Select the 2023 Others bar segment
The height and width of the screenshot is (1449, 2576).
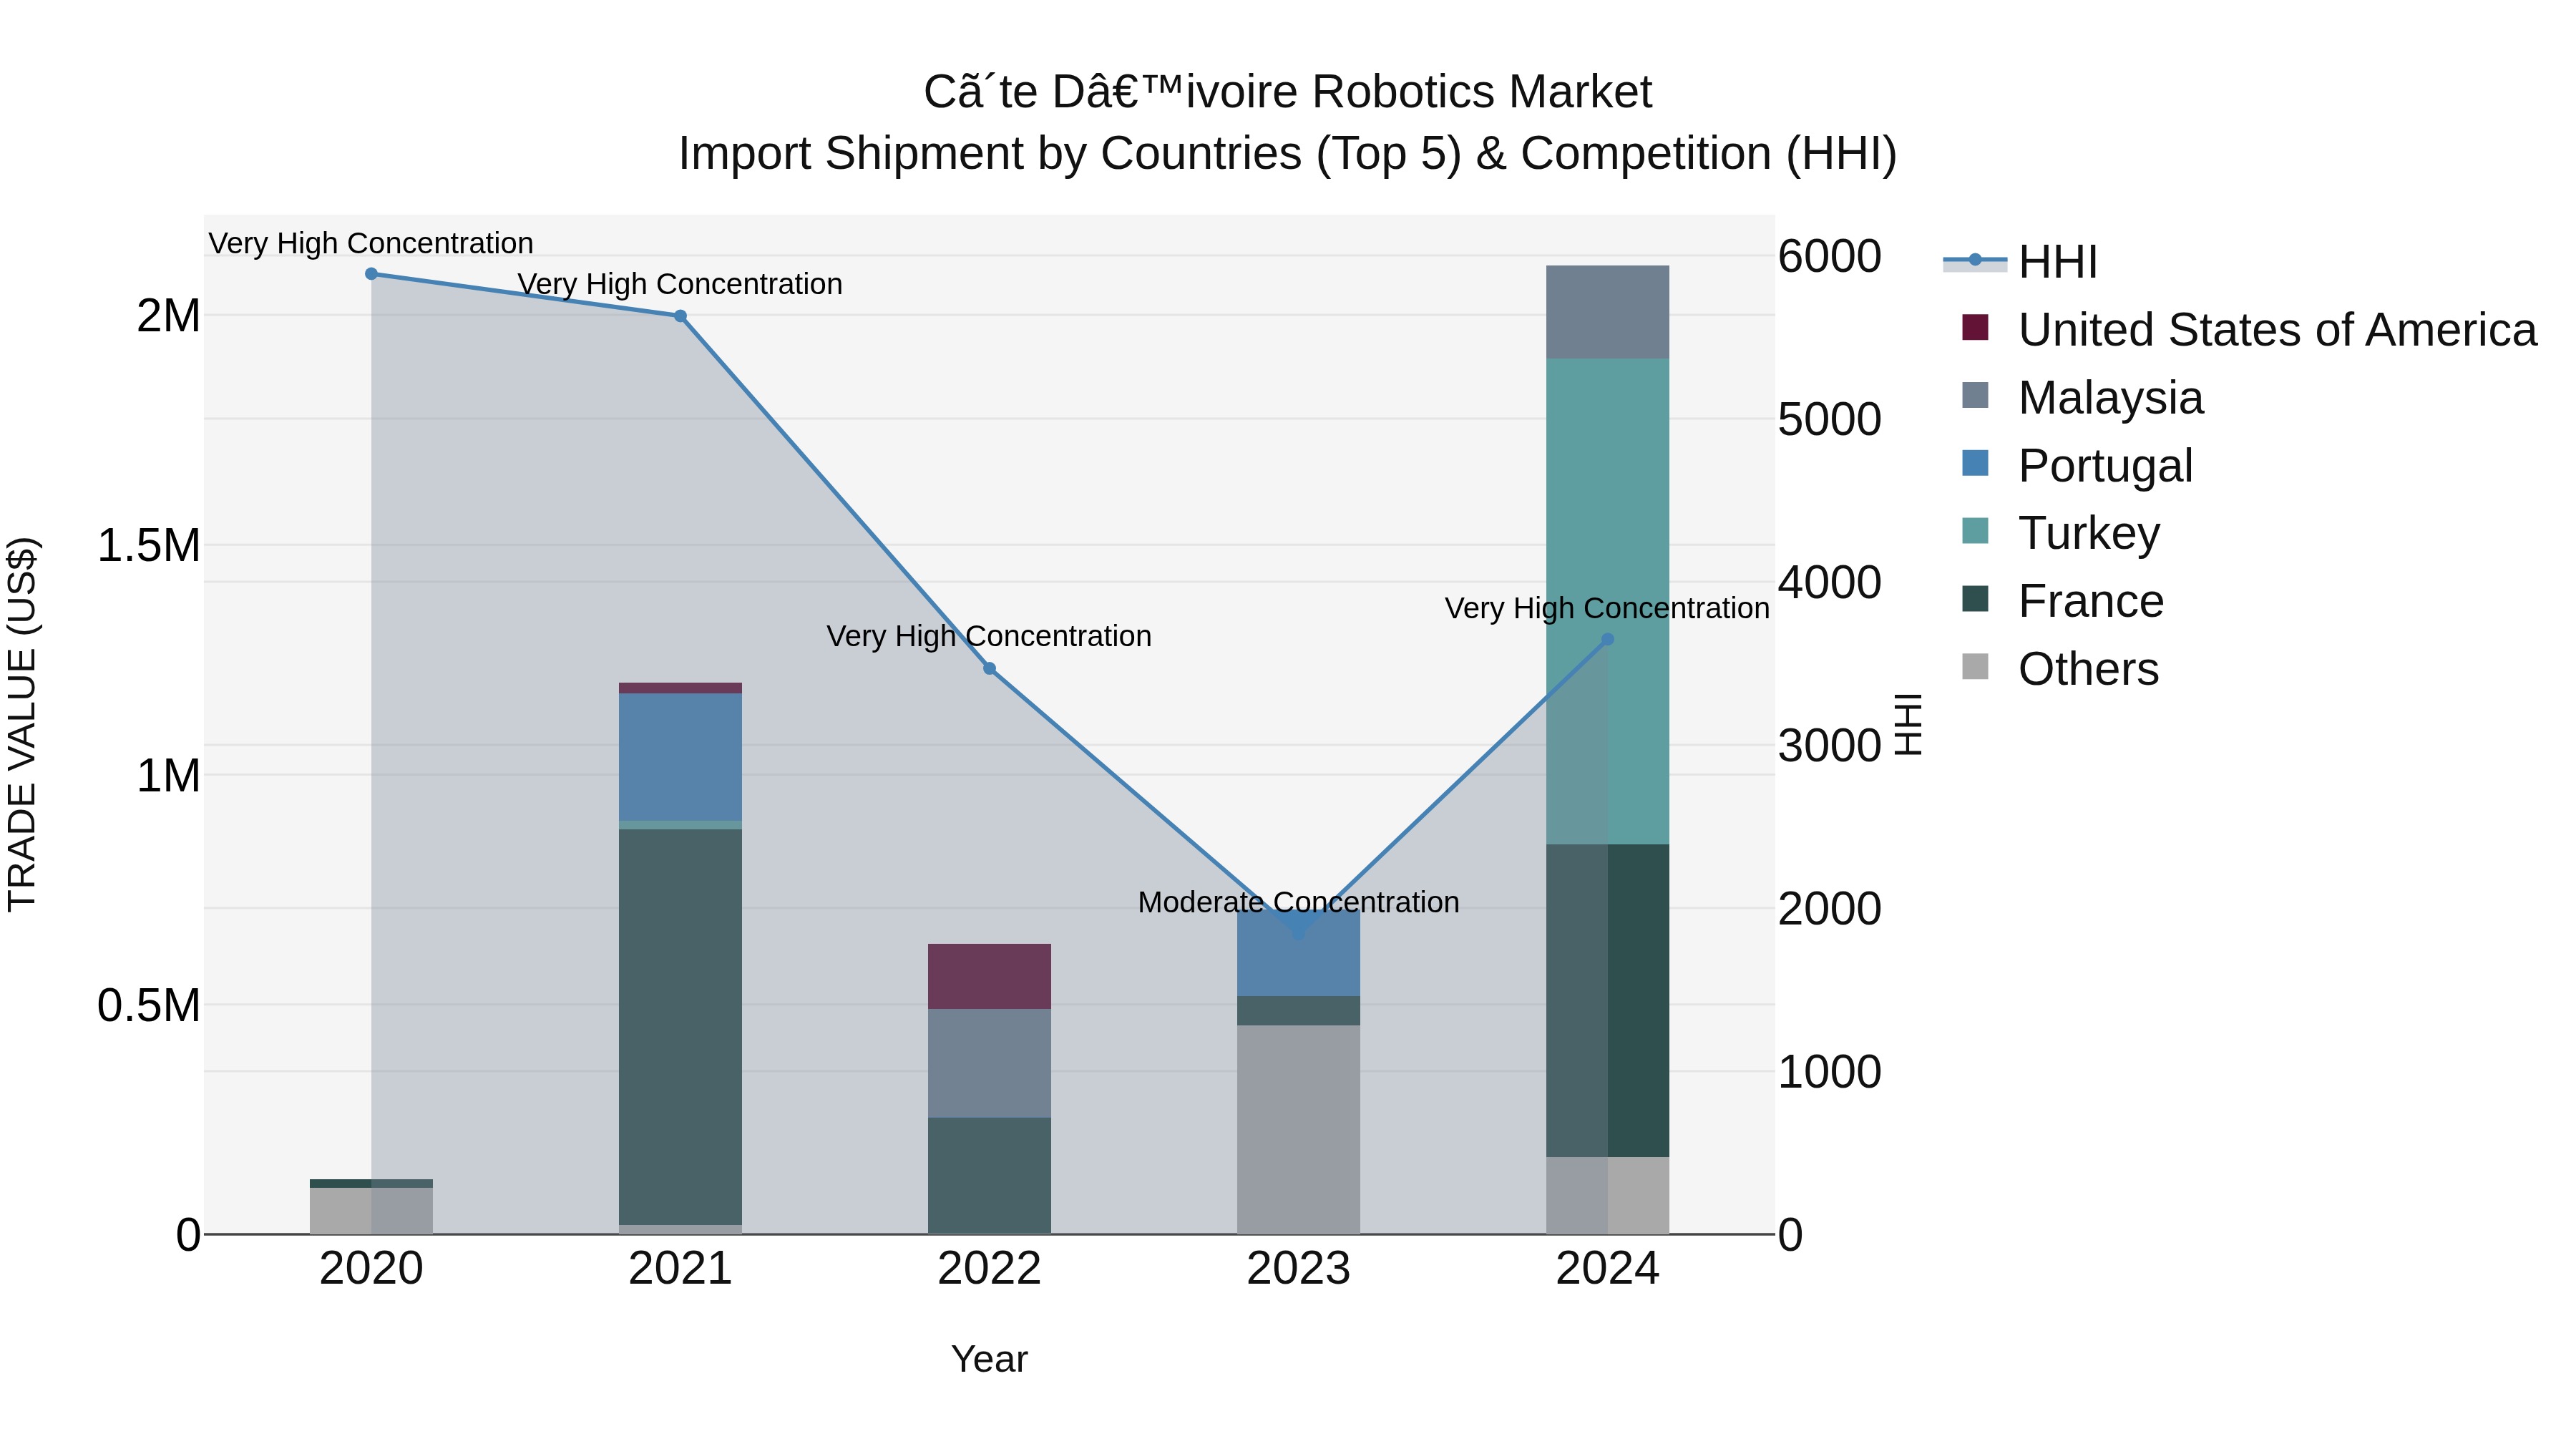click(x=1298, y=1130)
